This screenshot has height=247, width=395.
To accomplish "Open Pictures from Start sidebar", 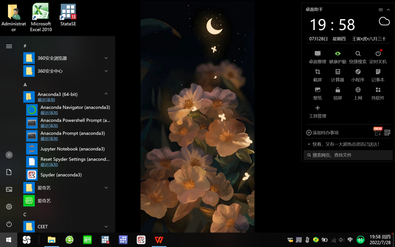I will pyautogui.click(x=9, y=189).
